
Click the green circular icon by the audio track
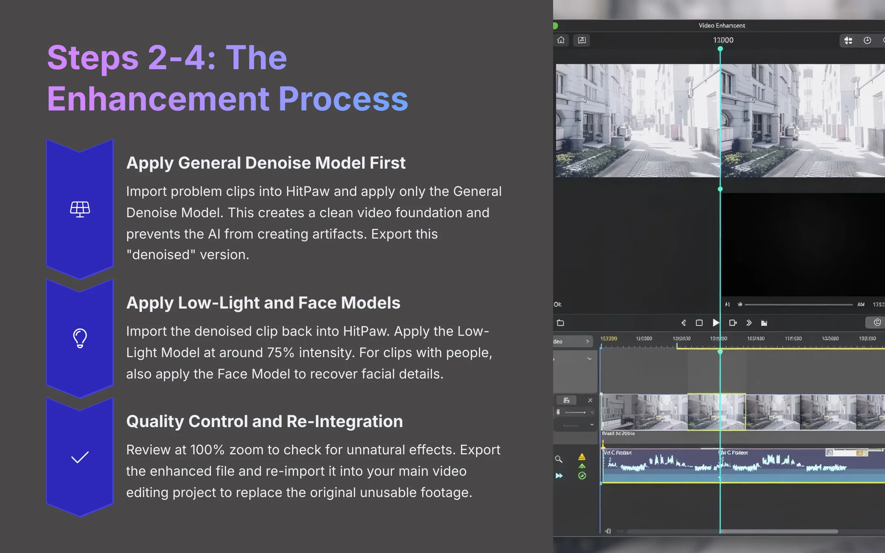pyautogui.click(x=582, y=476)
